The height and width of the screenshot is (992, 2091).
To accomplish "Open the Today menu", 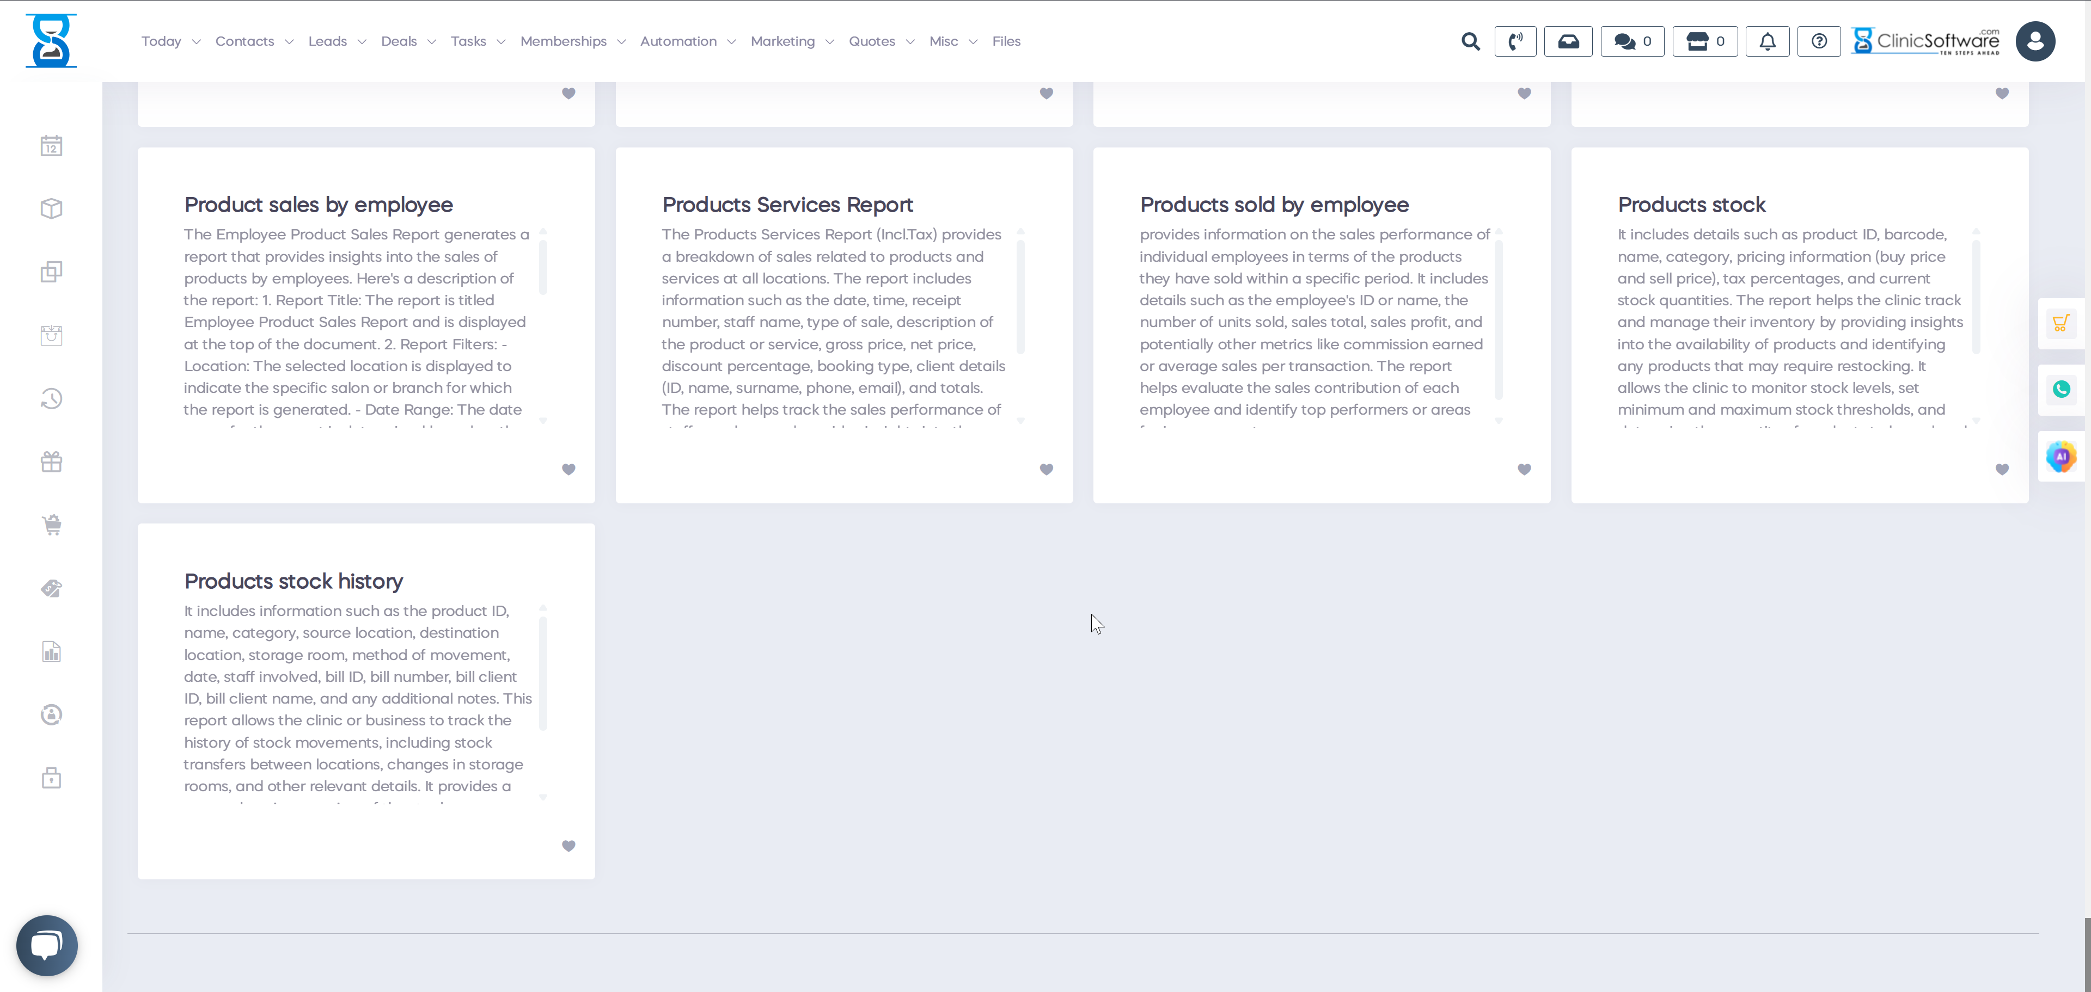I will pyautogui.click(x=170, y=41).
